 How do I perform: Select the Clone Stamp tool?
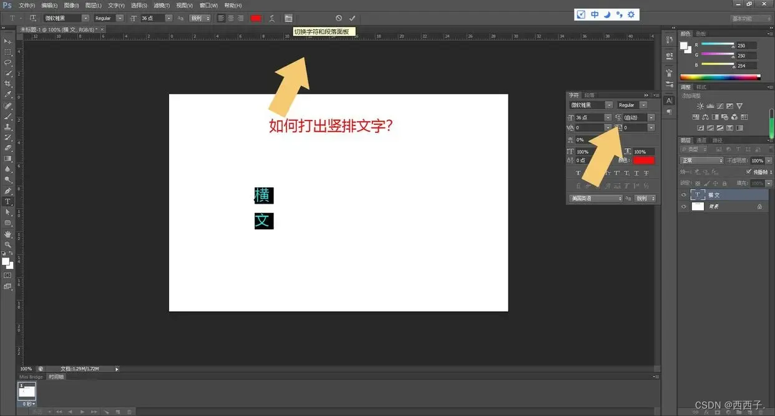coord(8,127)
